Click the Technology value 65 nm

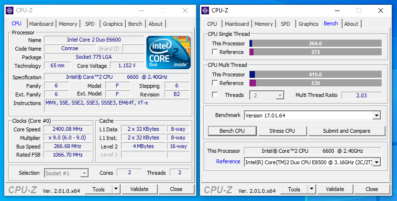(57, 65)
